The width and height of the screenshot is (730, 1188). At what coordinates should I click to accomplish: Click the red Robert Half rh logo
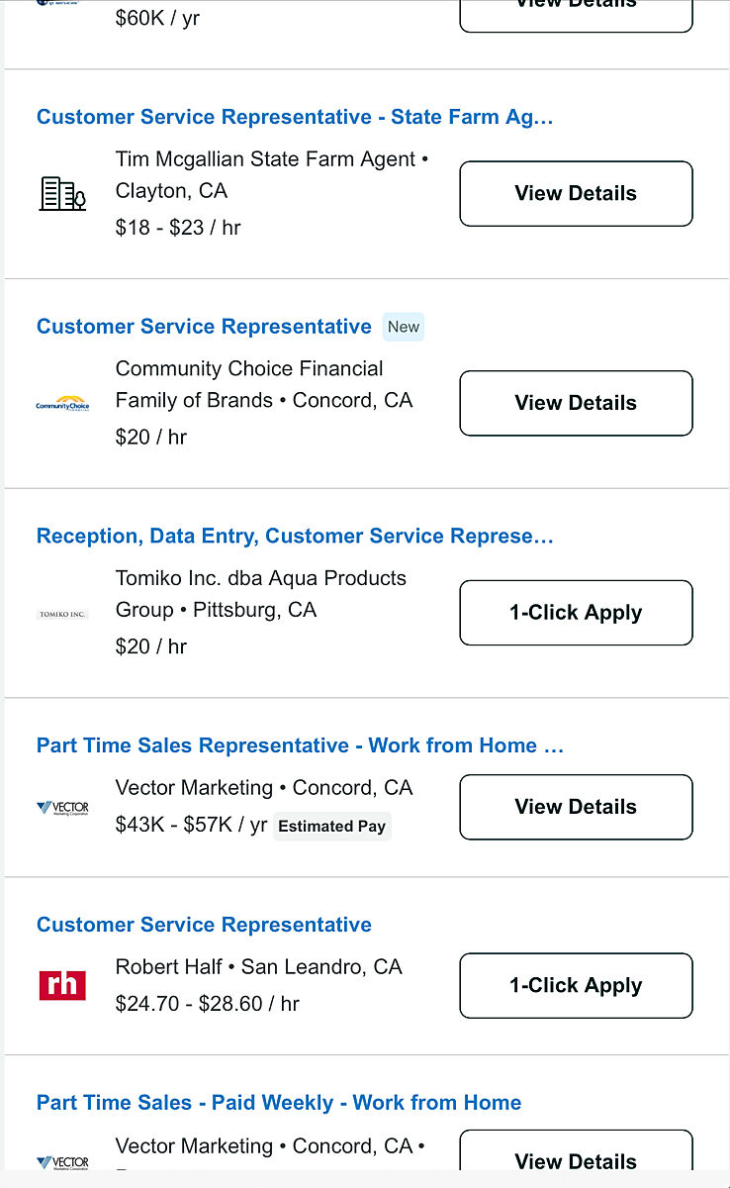(x=62, y=985)
